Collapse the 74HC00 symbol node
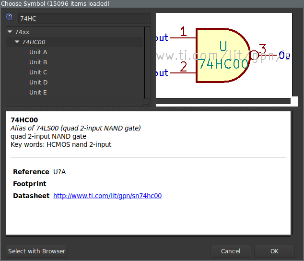The image size is (304, 261). (17, 42)
